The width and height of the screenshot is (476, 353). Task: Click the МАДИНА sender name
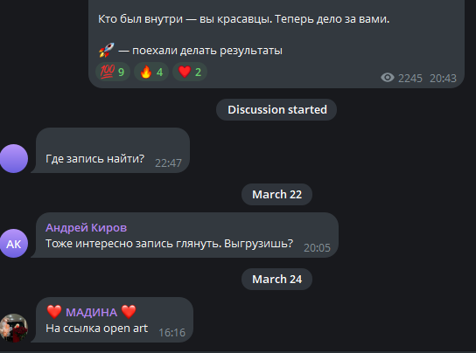click(91, 312)
